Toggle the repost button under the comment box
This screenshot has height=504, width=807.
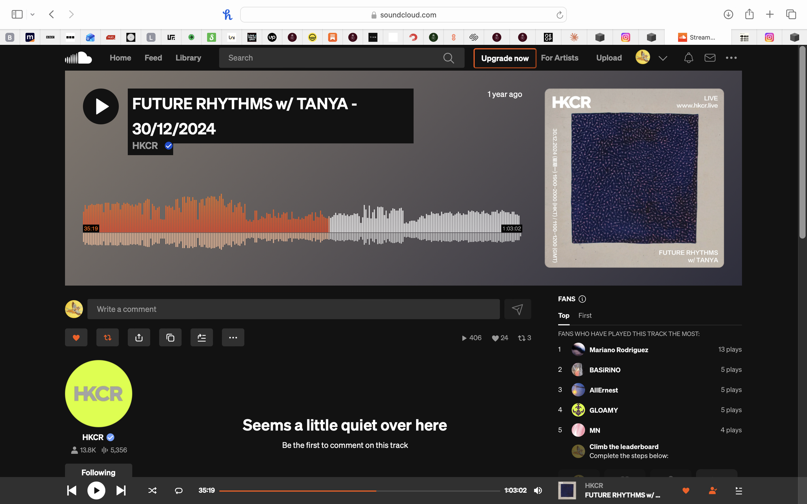[x=107, y=338]
